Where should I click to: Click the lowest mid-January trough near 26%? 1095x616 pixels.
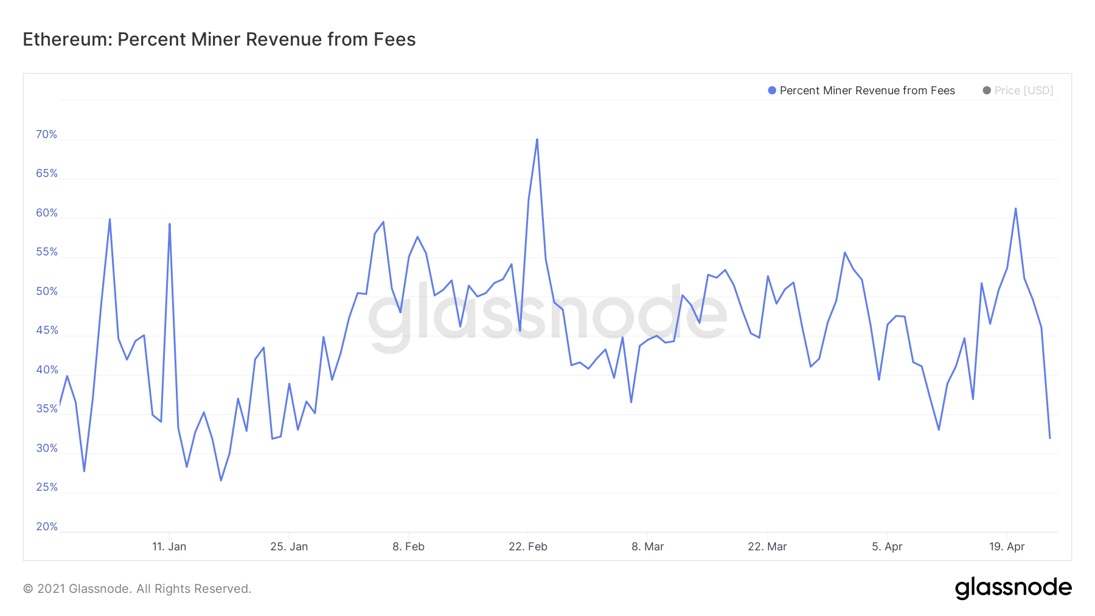(x=221, y=480)
